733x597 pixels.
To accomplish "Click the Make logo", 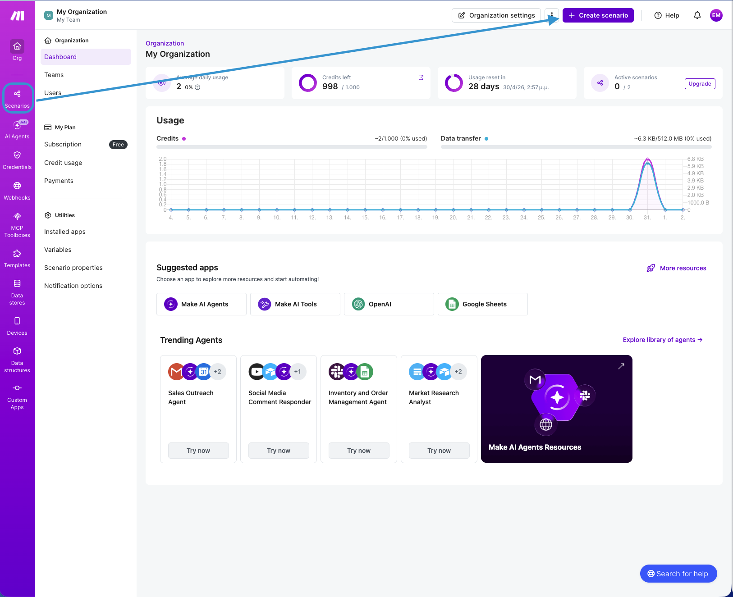I will click(x=17, y=16).
